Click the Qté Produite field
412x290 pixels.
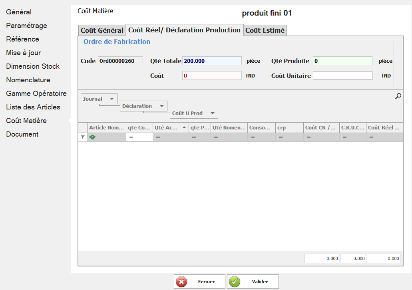342,61
